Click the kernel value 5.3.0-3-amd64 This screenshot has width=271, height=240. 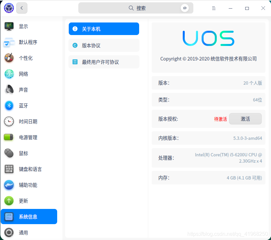pyautogui.click(x=248, y=138)
